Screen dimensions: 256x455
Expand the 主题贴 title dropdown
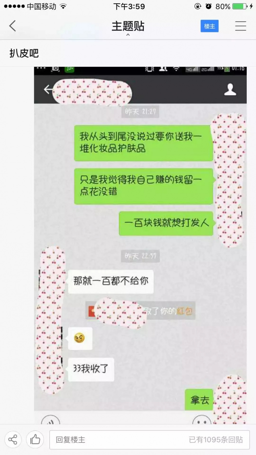tap(128, 26)
